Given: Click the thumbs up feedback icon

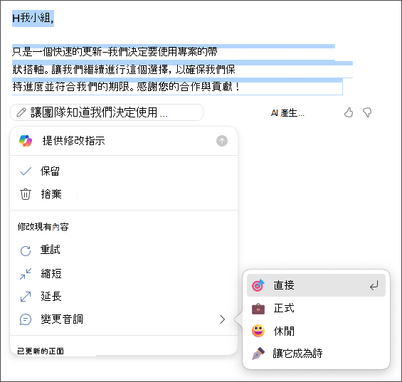Looking at the screenshot, I should (349, 112).
